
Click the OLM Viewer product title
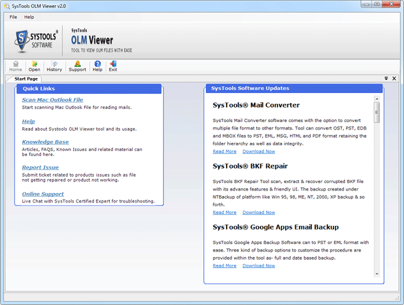tap(92, 40)
